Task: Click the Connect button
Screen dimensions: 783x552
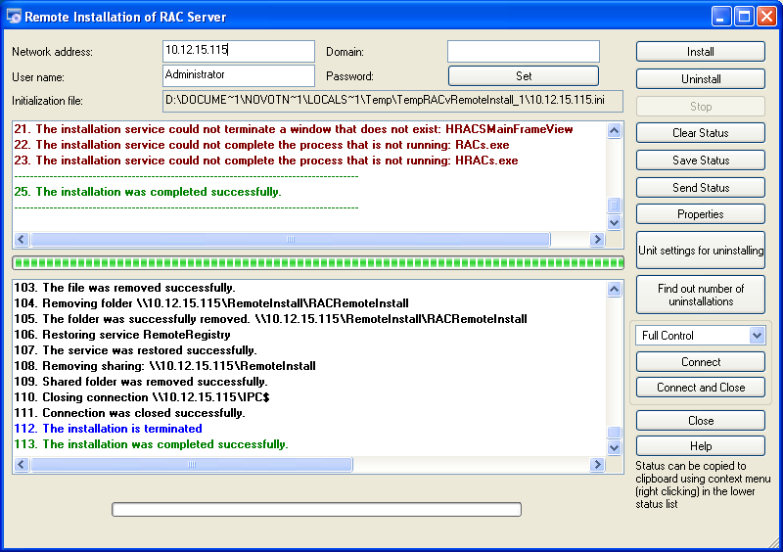Action: pos(700,362)
